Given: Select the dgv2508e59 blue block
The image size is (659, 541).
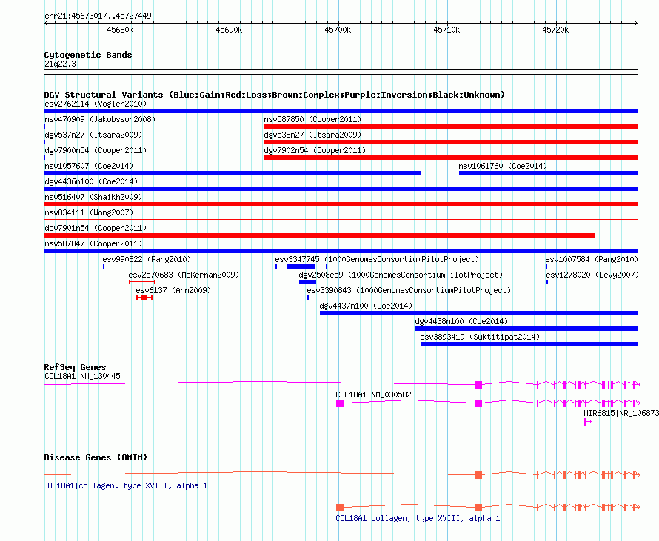Looking at the screenshot, I should point(307,282).
